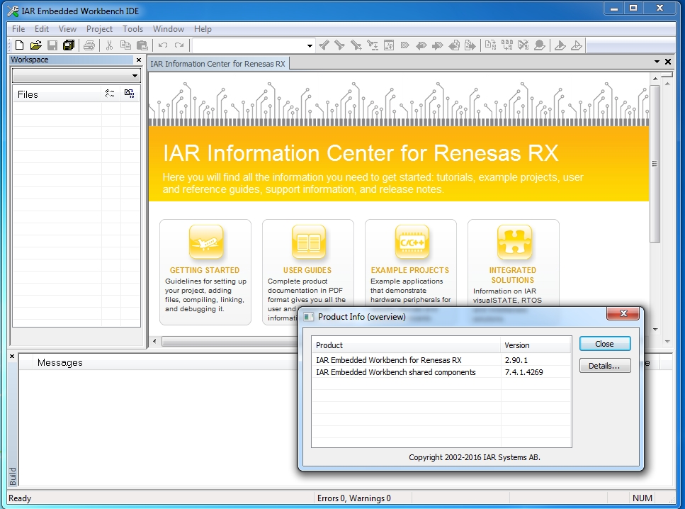Click the Details... button

click(605, 366)
